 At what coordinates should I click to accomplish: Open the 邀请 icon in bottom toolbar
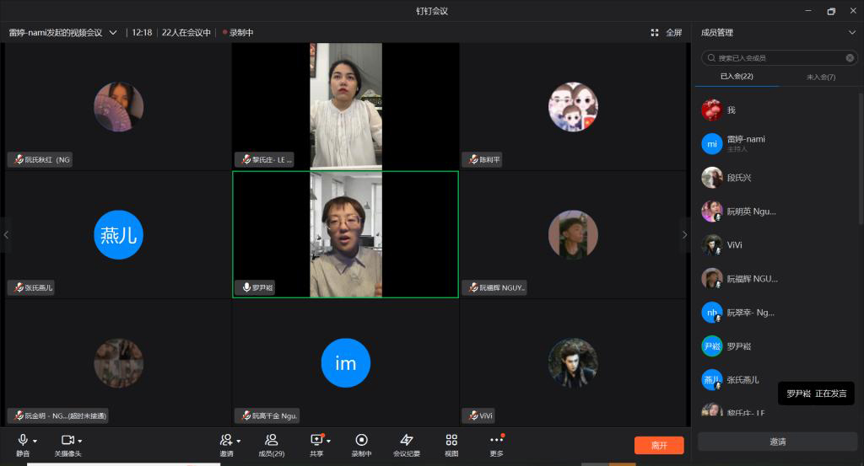coord(225,441)
